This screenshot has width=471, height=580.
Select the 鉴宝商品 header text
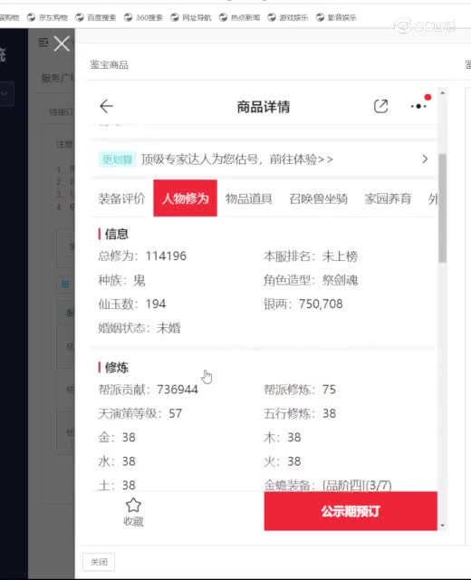(109, 65)
